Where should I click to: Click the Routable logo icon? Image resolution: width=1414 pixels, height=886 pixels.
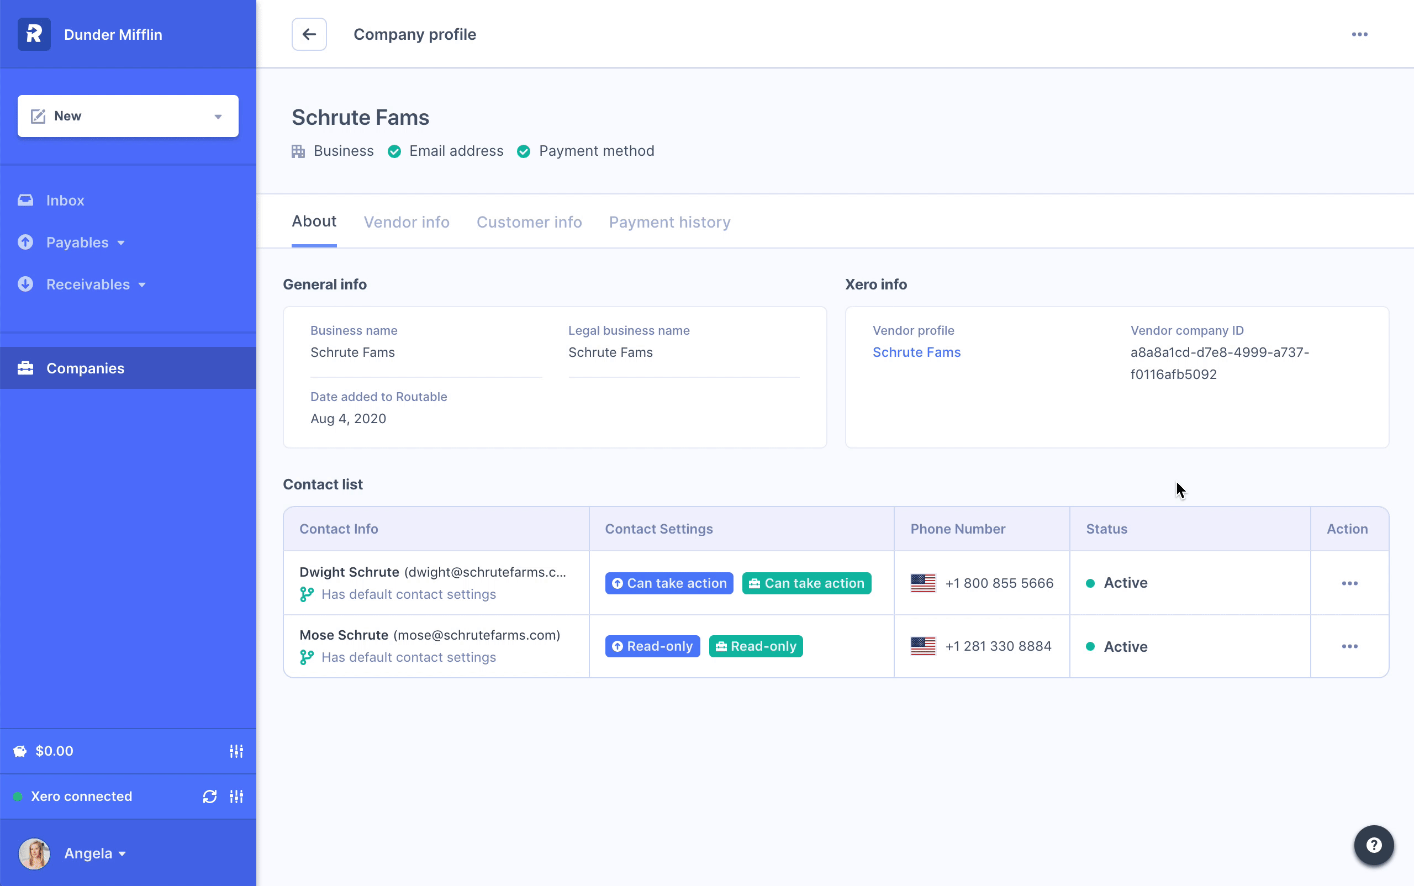(x=34, y=35)
